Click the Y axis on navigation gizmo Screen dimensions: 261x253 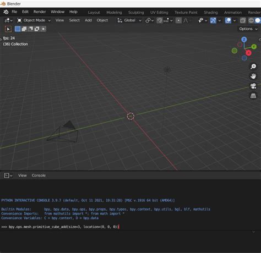pyautogui.click(x=254, y=47)
